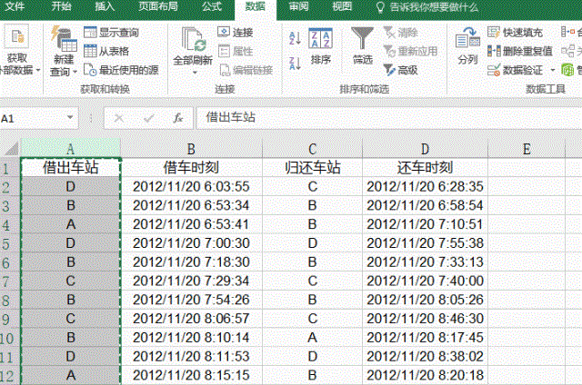Click 删除重复值 (Remove Duplicates)
This screenshot has height=385, width=582.
pos(520,51)
